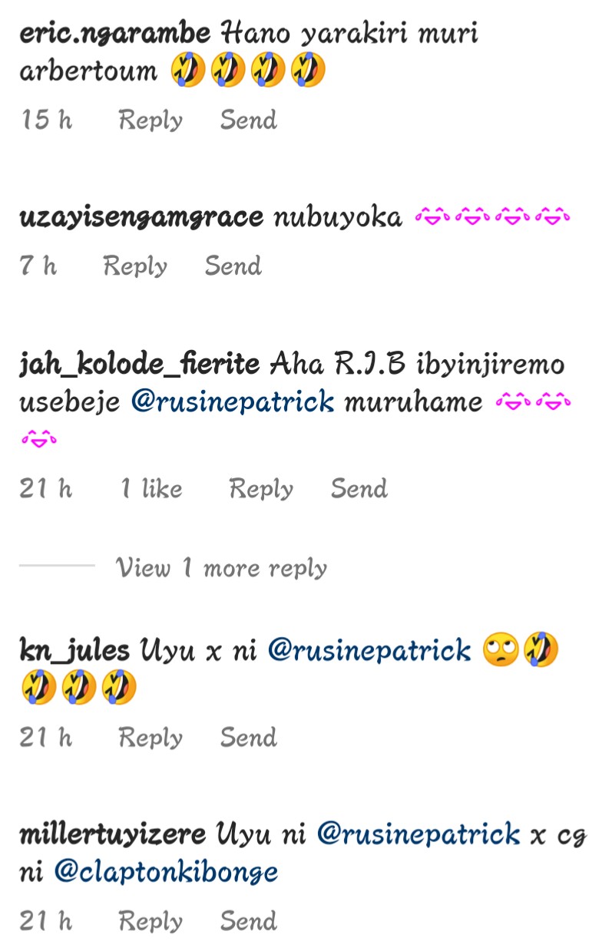Open uzayisengamgrace's profile username

[x=141, y=218]
